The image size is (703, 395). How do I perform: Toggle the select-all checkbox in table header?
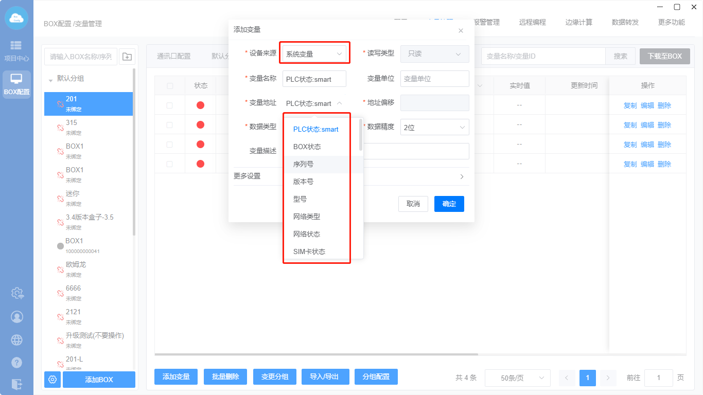[170, 86]
